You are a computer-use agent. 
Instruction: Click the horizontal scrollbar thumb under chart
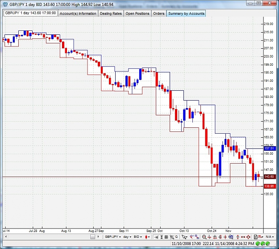(x=92, y=236)
